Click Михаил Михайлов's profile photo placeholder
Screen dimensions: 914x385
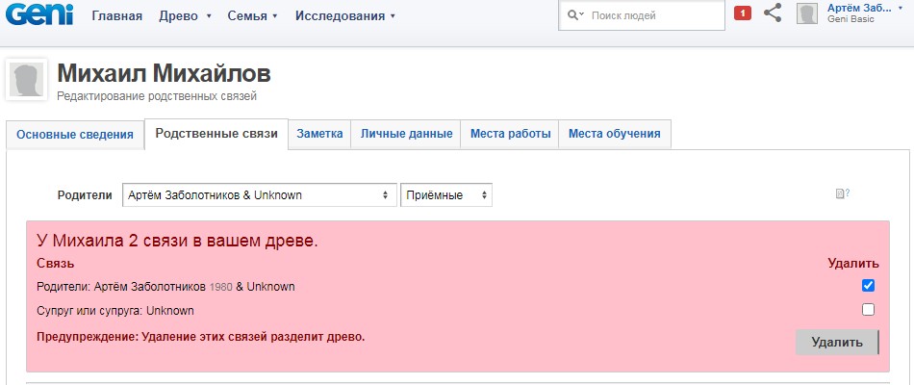click(x=27, y=80)
